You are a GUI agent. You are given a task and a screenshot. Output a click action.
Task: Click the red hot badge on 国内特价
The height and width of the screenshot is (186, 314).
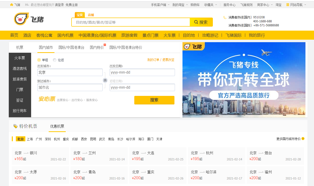pyautogui.click(x=105, y=45)
